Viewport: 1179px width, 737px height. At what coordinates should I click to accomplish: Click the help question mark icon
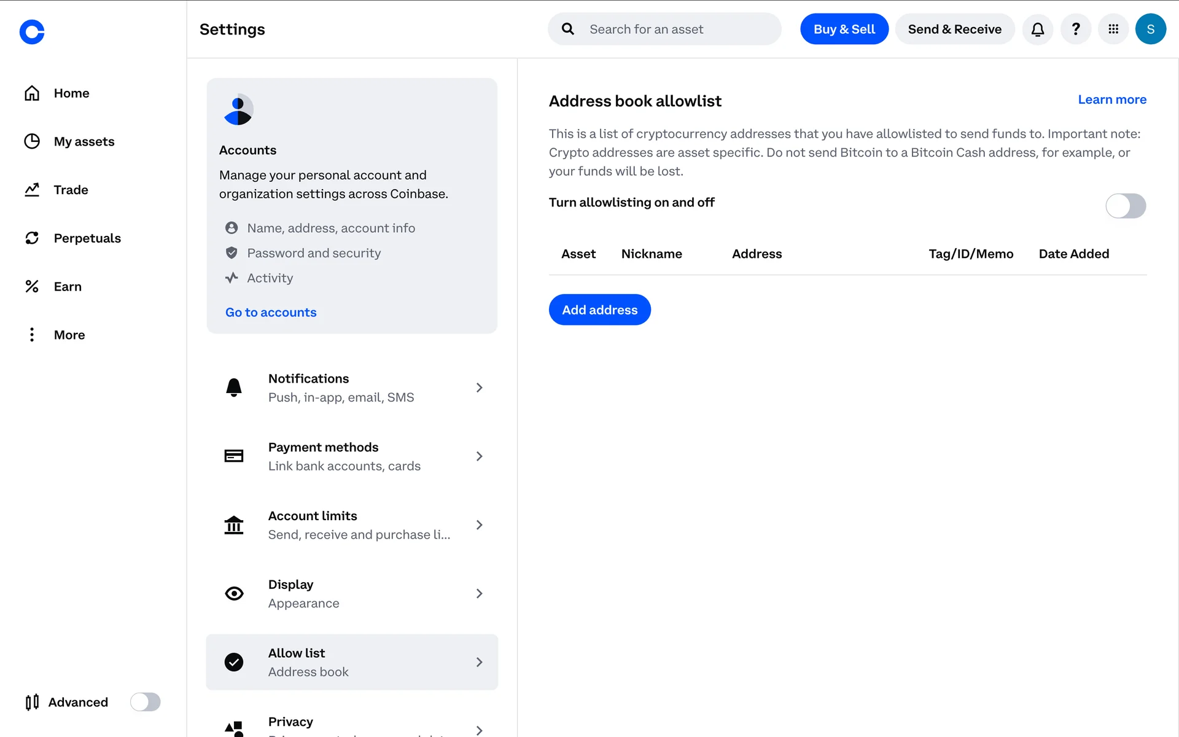(1075, 29)
